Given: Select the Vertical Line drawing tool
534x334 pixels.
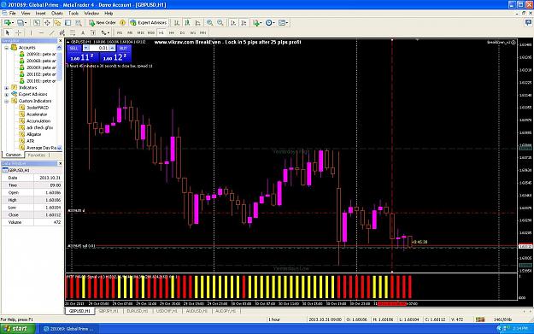Looking at the screenshot, I should pos(31,32).
